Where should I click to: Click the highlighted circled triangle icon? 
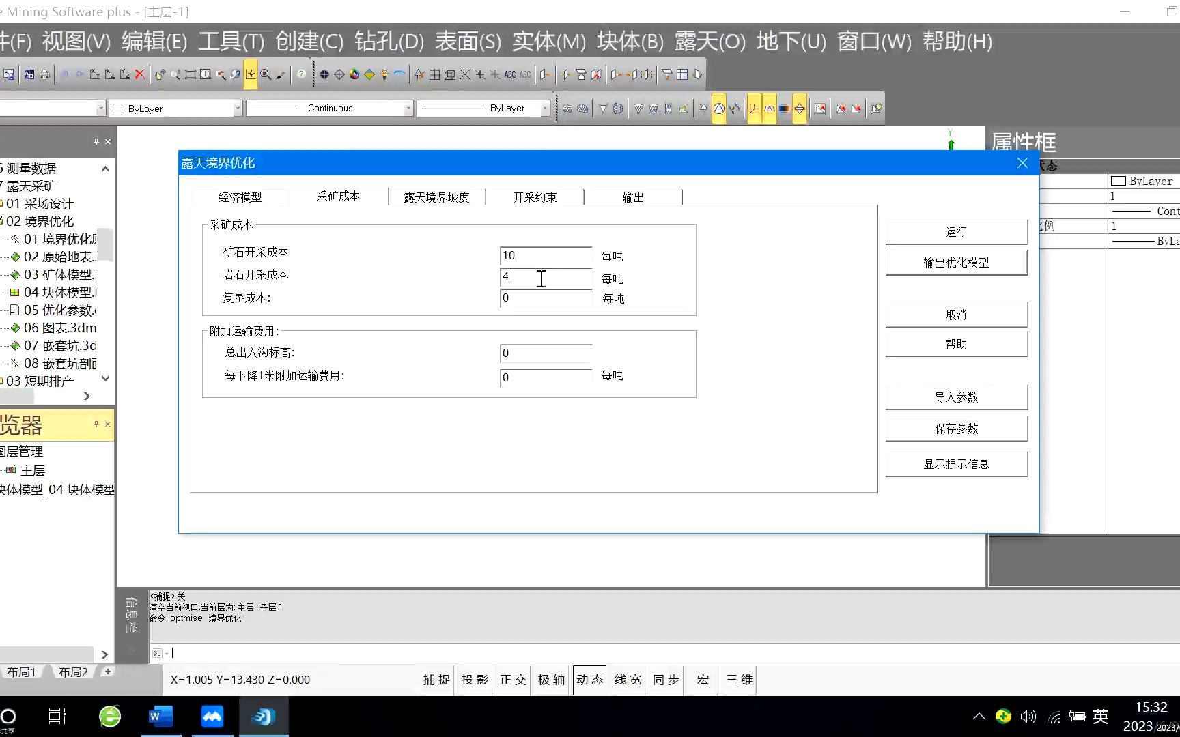click(x=719, y=109)
